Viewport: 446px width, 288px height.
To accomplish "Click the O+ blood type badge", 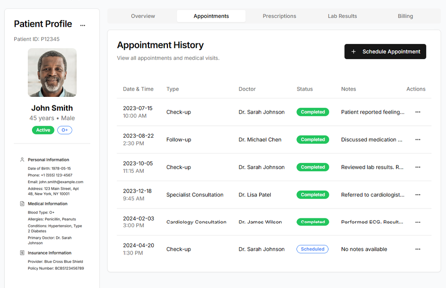I will tap(65, 130).
